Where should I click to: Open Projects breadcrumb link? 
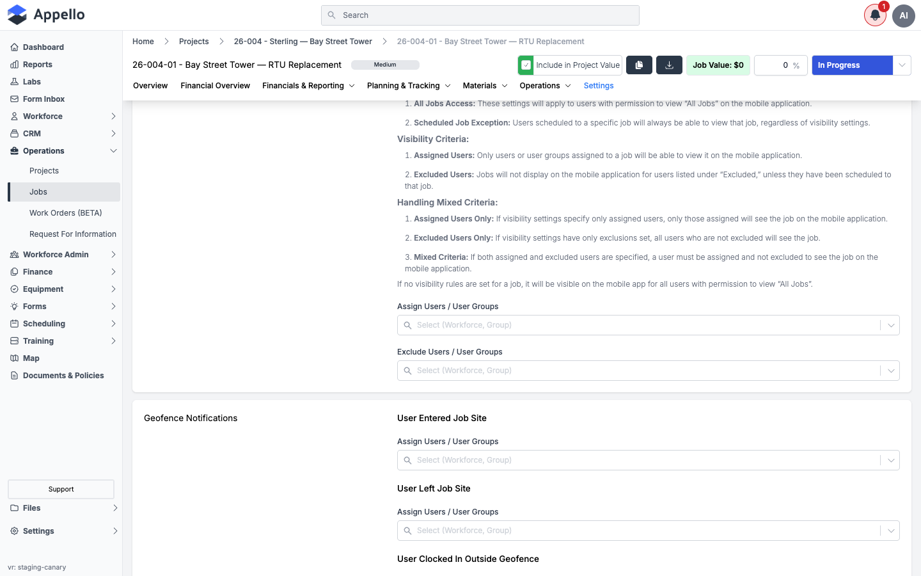[194, 42]
